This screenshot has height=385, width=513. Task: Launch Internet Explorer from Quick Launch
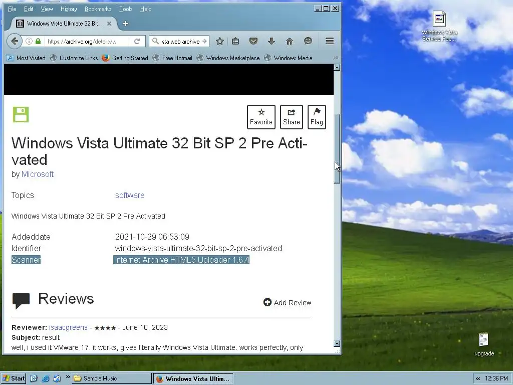46,378
